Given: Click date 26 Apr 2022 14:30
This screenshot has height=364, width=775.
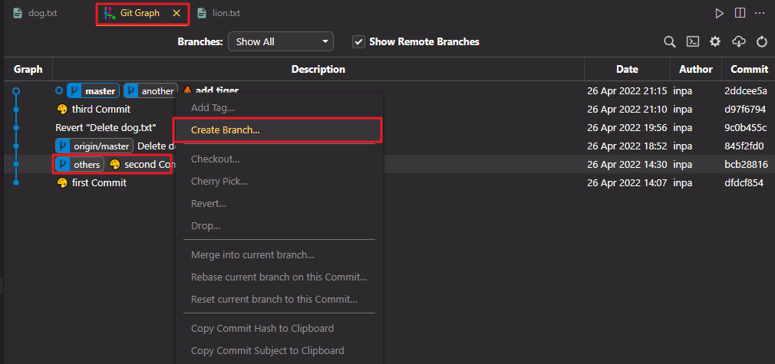Looking at the screenshot, I should coord(627,165).
